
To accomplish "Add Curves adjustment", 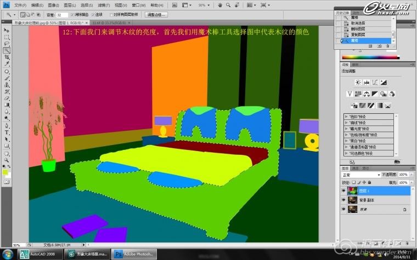I will (x=375, y=82).
